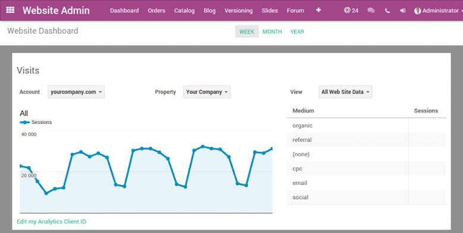This screenshot has width=463, height=233.
Task: Switch the period to WEEK
Action: [247, 31]
